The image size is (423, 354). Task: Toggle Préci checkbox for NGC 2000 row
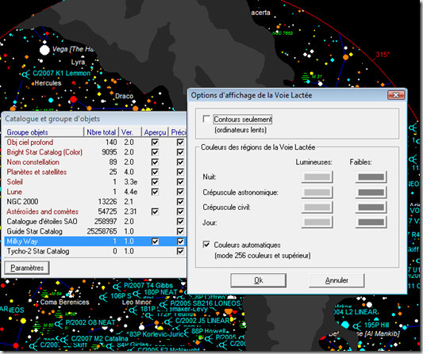180,202
